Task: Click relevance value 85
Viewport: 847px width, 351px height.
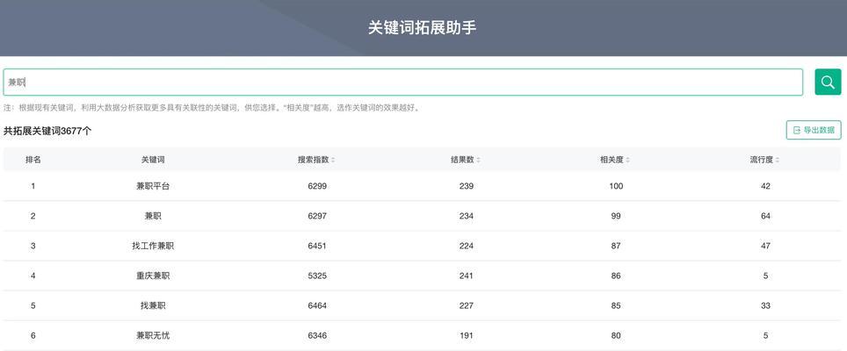Action: point(616,305)
